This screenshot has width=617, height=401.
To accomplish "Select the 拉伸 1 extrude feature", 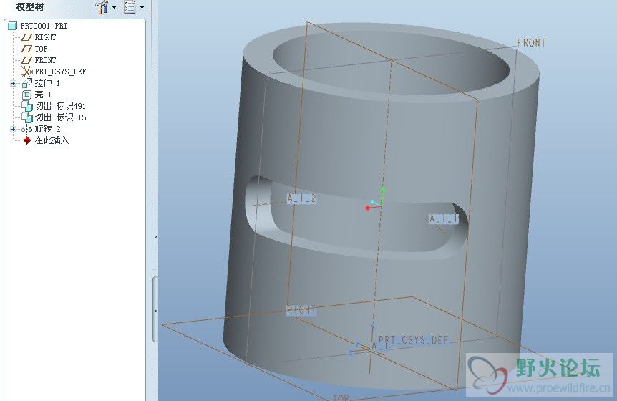I will tap(47, 83).
